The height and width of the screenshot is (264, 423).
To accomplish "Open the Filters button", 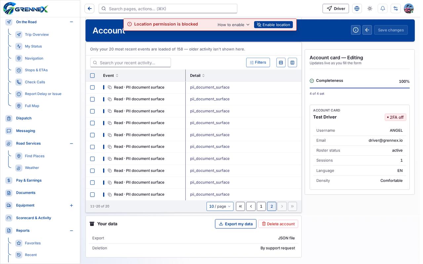I will [x=258, y=62].
